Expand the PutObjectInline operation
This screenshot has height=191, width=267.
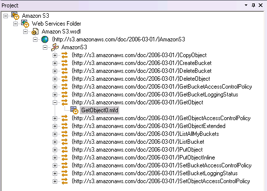pos(55,158)
